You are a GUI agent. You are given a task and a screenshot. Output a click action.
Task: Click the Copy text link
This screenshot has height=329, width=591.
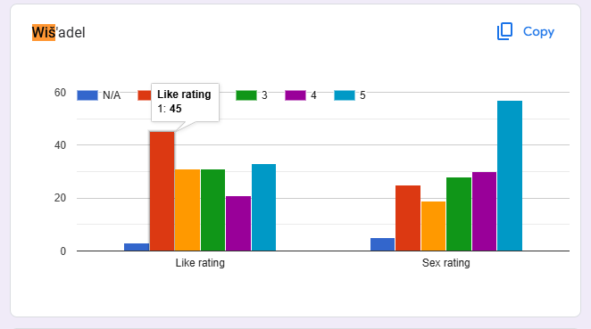click(538, 31)
